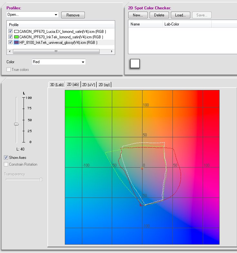
Task: Switch to the 2D (xy) tab
Action: [x=104, y=84]
